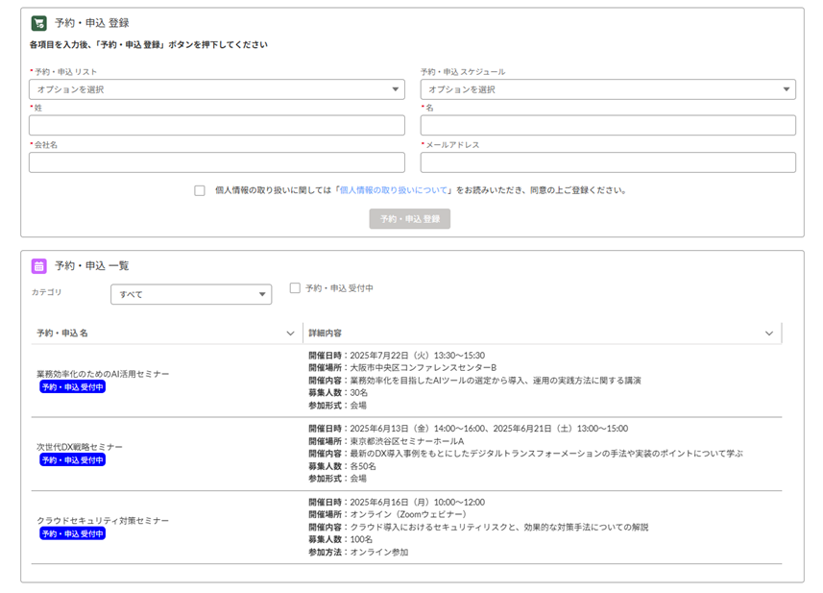
Task: Select 次世代DX戦略セミナー row title
Action: (x=80, y=447)
